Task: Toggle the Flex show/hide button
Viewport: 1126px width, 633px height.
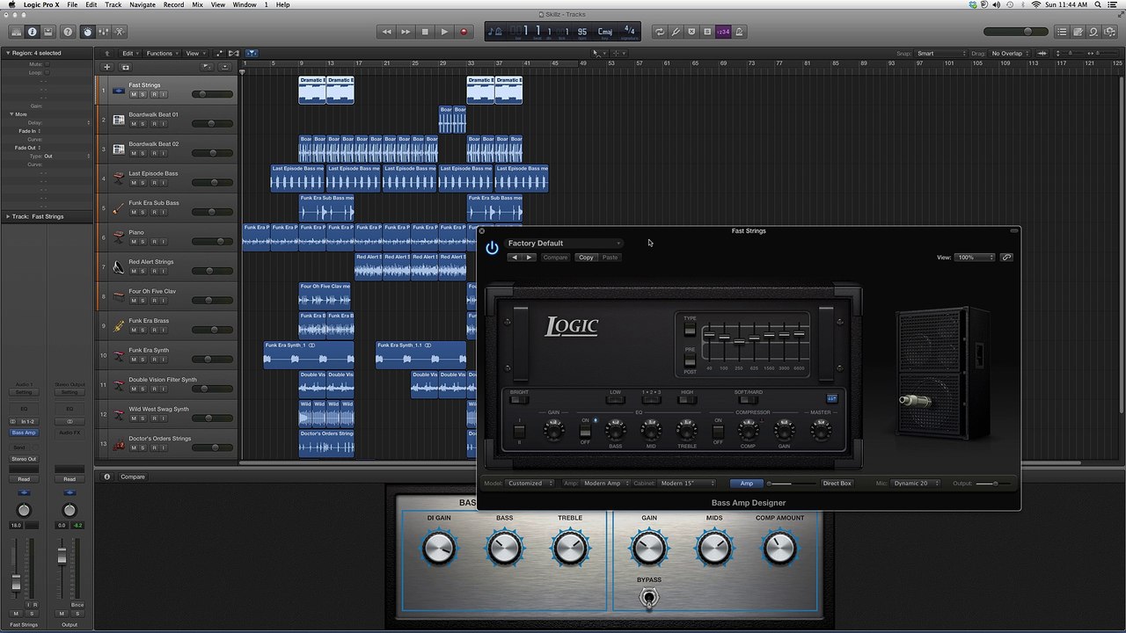Action: click(235, 53)
